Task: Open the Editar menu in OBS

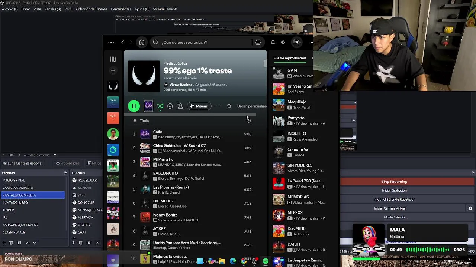Action: tap(26, 9)
